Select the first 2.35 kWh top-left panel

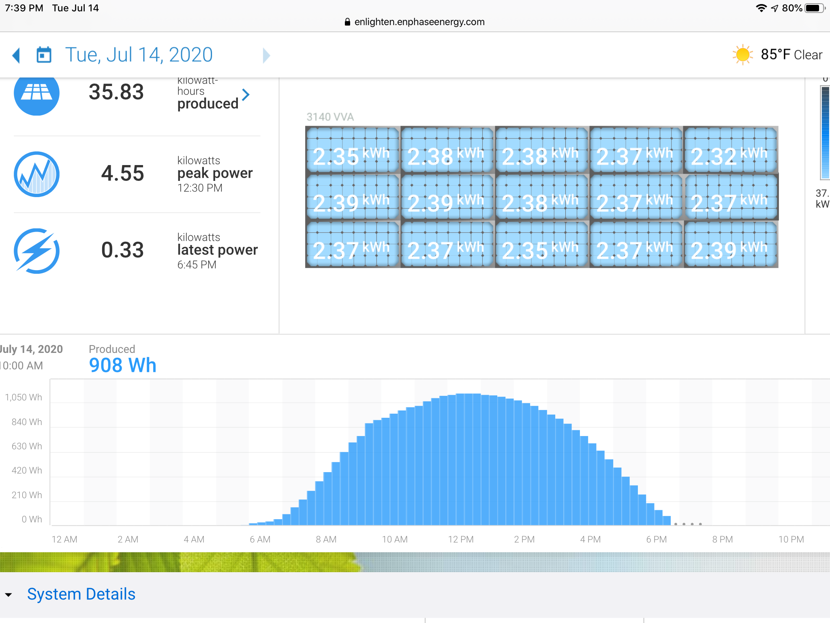pyautogui.click(x=352, y=150)
